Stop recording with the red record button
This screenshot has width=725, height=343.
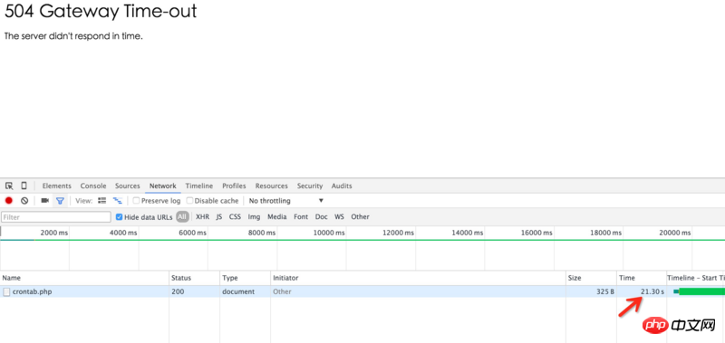pos(9,201)
